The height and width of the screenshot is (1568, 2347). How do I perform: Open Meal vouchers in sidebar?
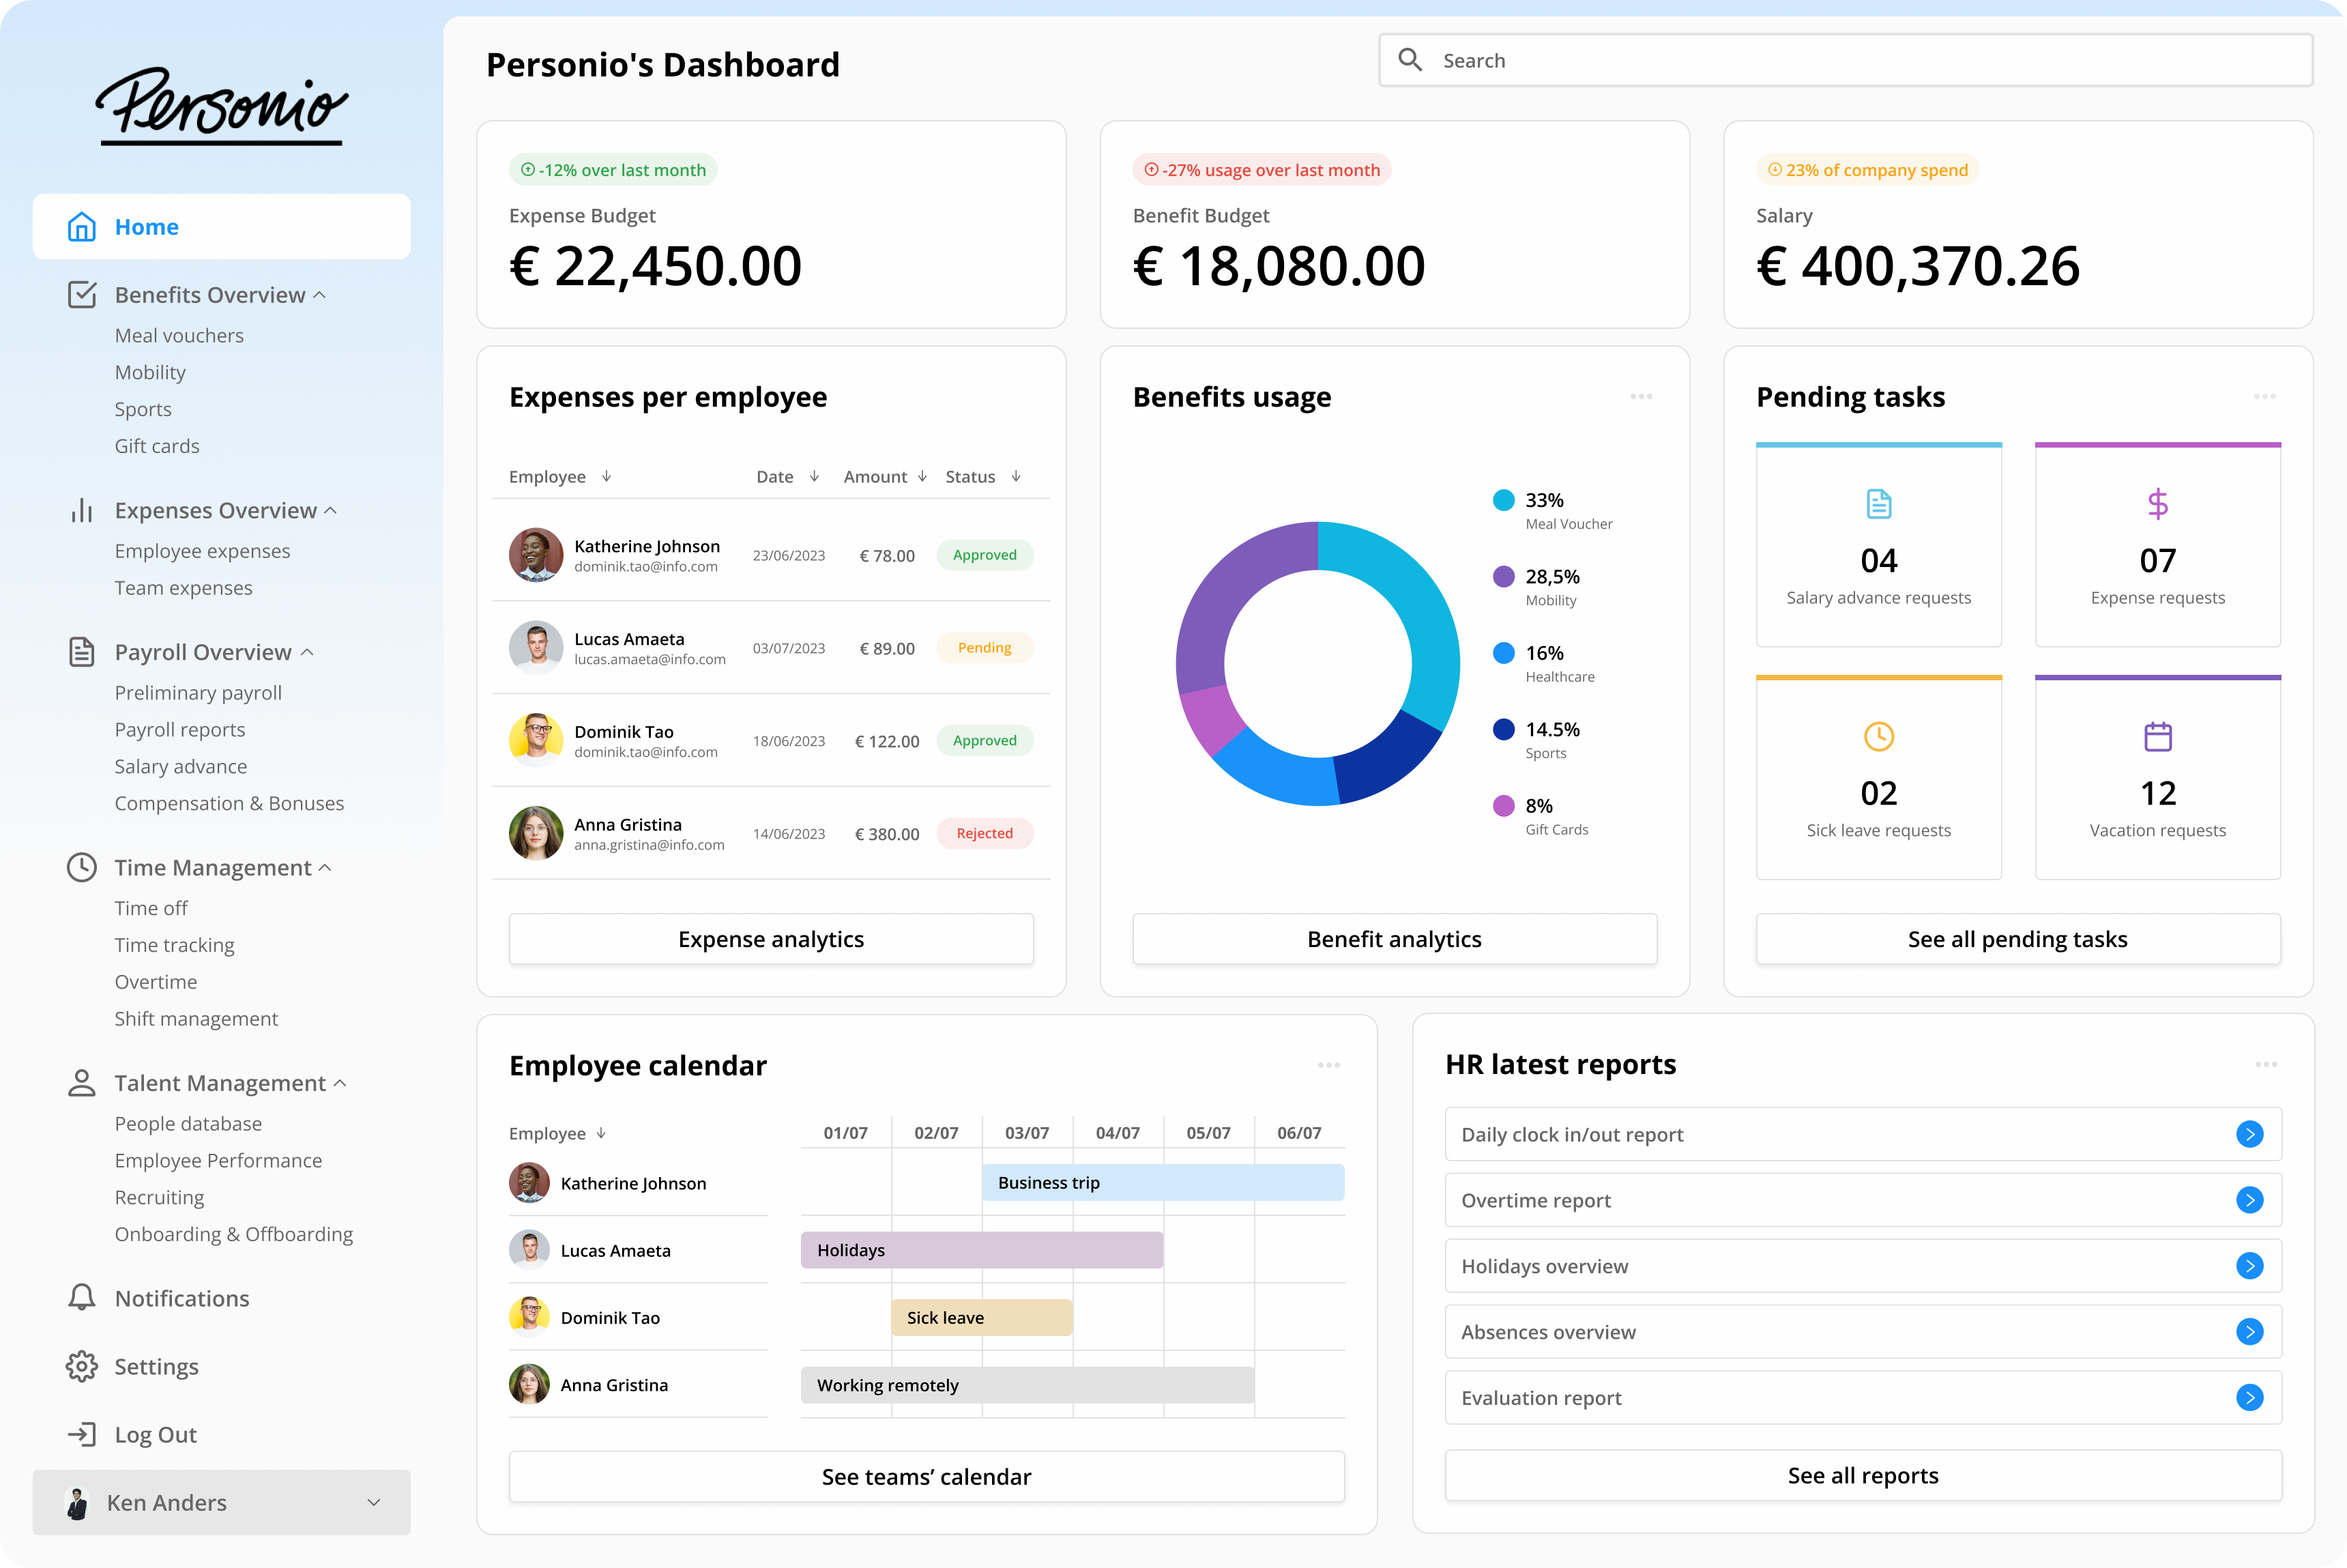coord(179,336)
